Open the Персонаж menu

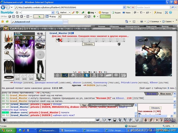pyautogui.click(x=151, y=26)
